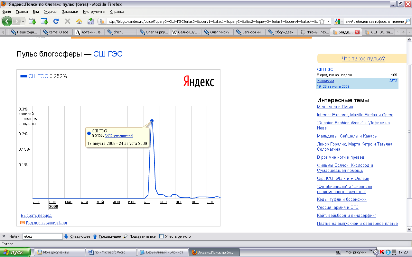
Task: Switch to the Жизнь Глаз... tab
Action: pyautogui.click(x=314, y=32)
